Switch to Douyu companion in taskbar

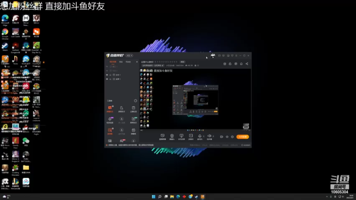(x=202, y=196)
